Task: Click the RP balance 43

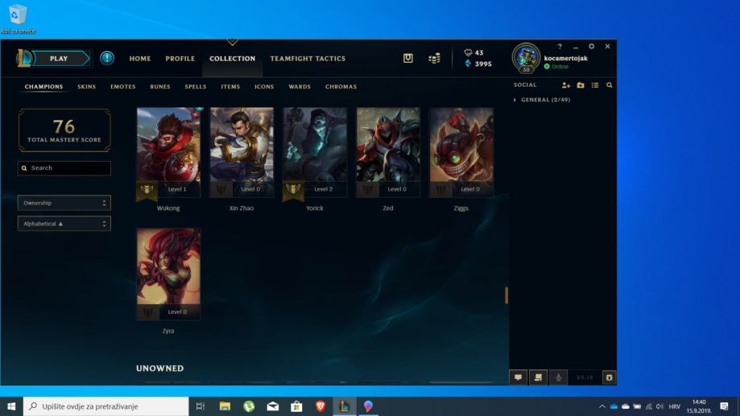Action: [473, 53]
